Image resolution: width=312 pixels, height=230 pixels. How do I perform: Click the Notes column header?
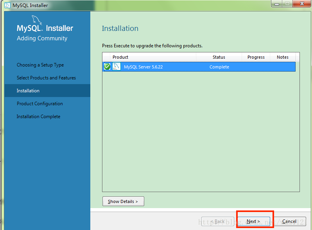point(283,57)
